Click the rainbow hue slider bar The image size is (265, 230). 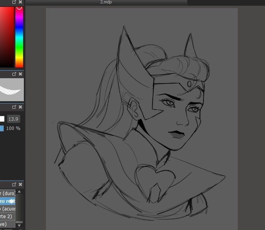[19, 37]
